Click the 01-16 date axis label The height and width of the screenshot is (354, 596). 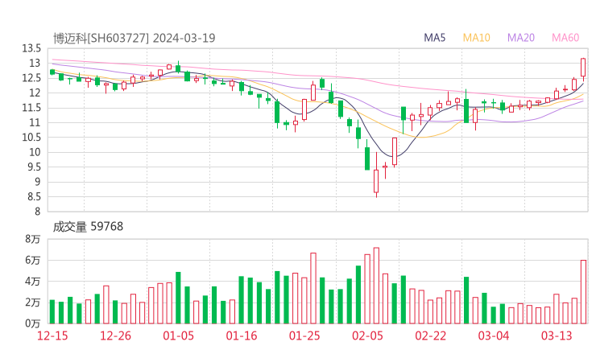point(242,335)
